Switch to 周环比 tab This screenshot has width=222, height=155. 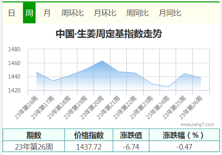click(x=72, y=13)
